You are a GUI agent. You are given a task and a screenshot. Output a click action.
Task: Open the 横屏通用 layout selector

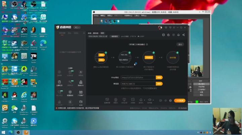coord(115,36)
